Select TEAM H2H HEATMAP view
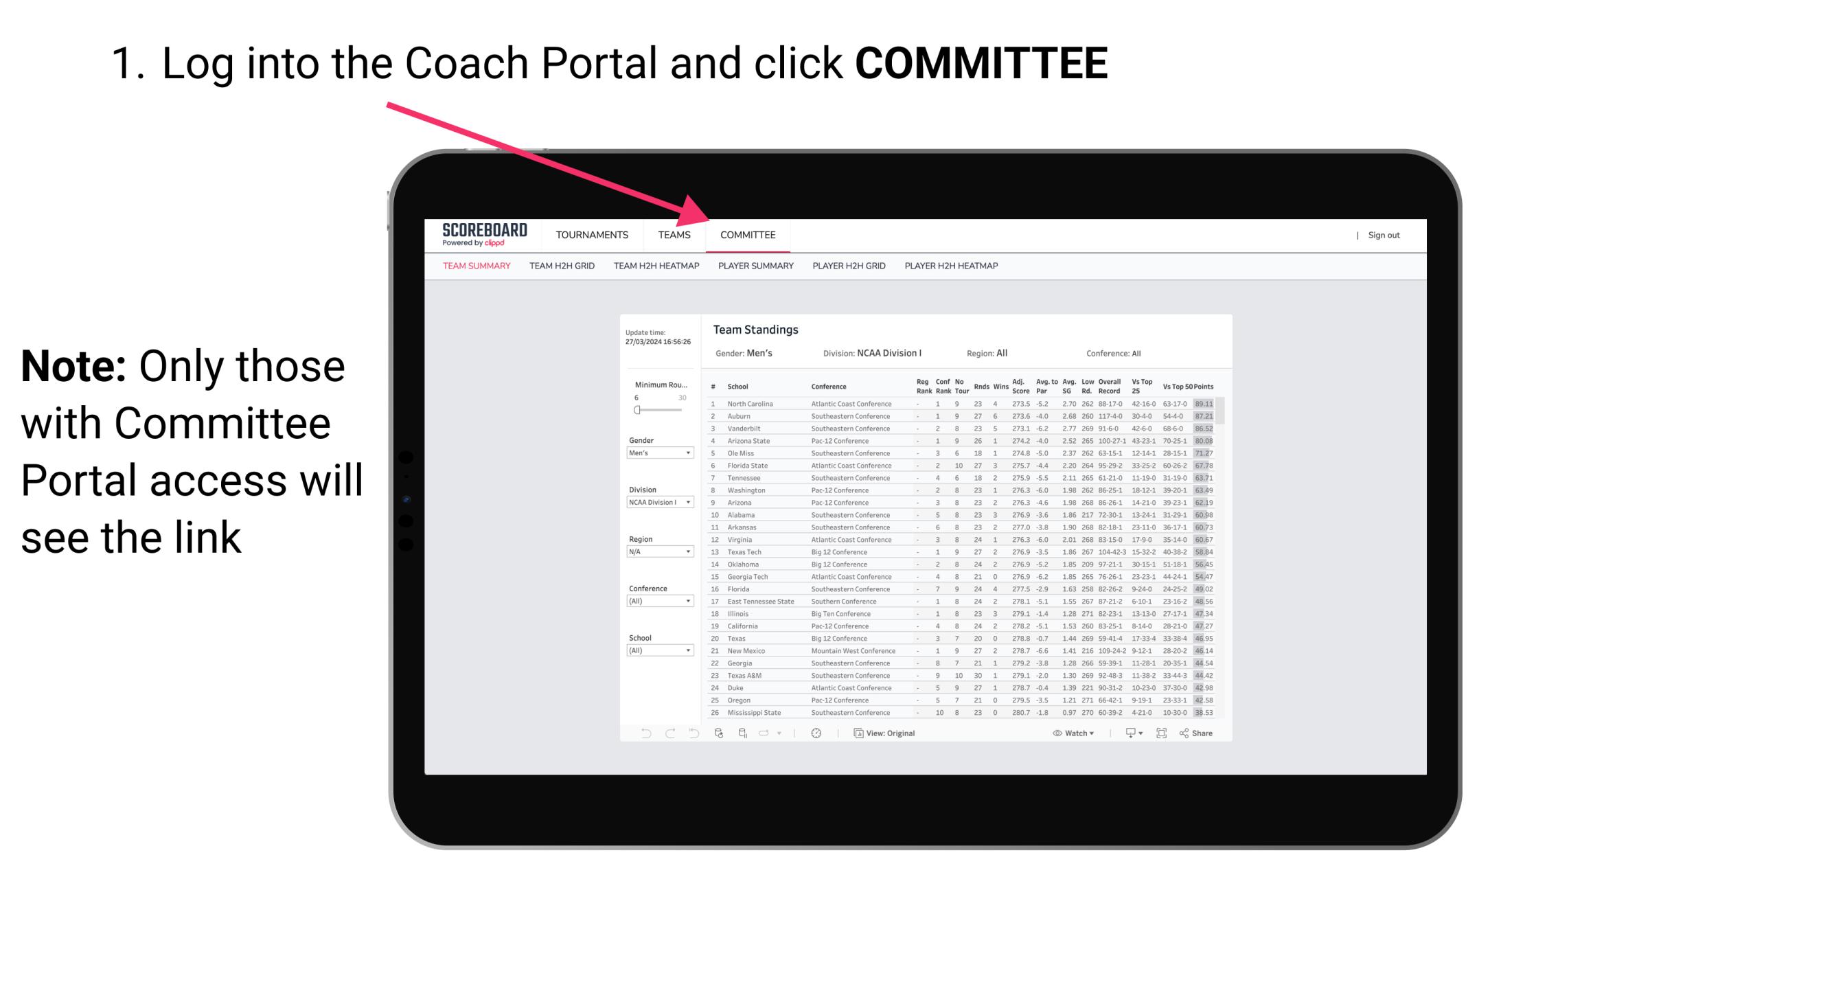This screenshot has width=1845, height=993. tap(658, 266)
